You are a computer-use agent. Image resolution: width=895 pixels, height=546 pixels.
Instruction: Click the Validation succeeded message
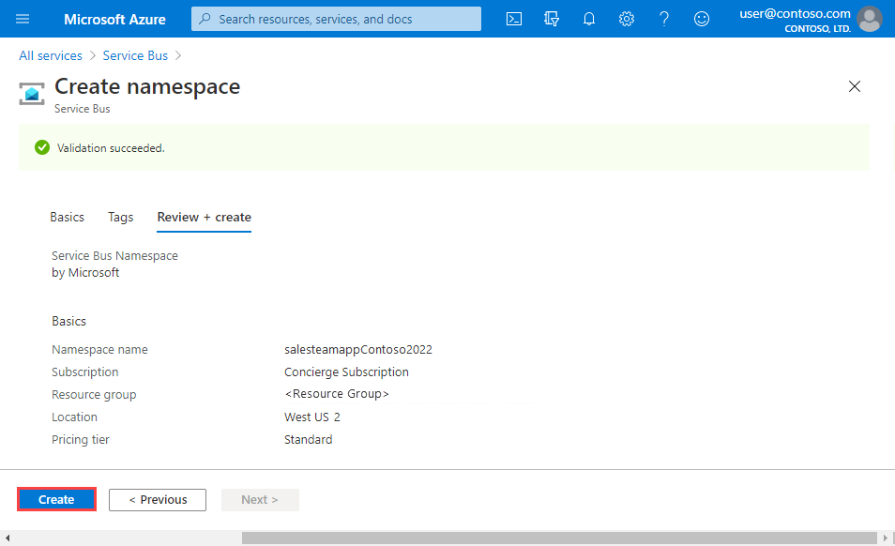tap(111, 148)
